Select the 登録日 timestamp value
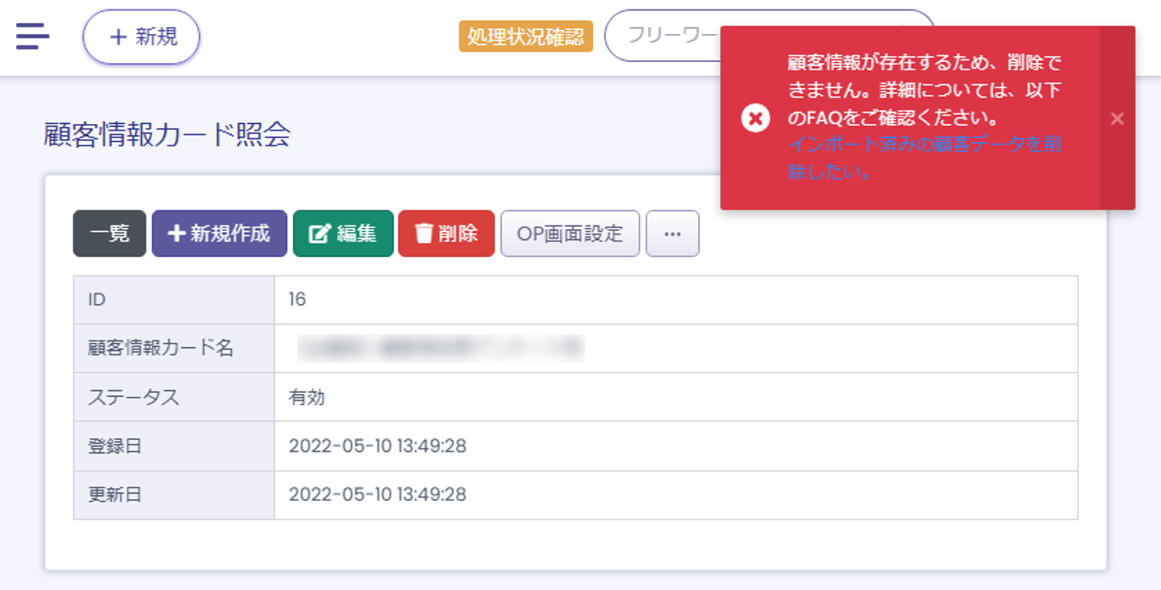Image resolution: width=1161 pixels, height=590 pixels. [x=377, y=446]
